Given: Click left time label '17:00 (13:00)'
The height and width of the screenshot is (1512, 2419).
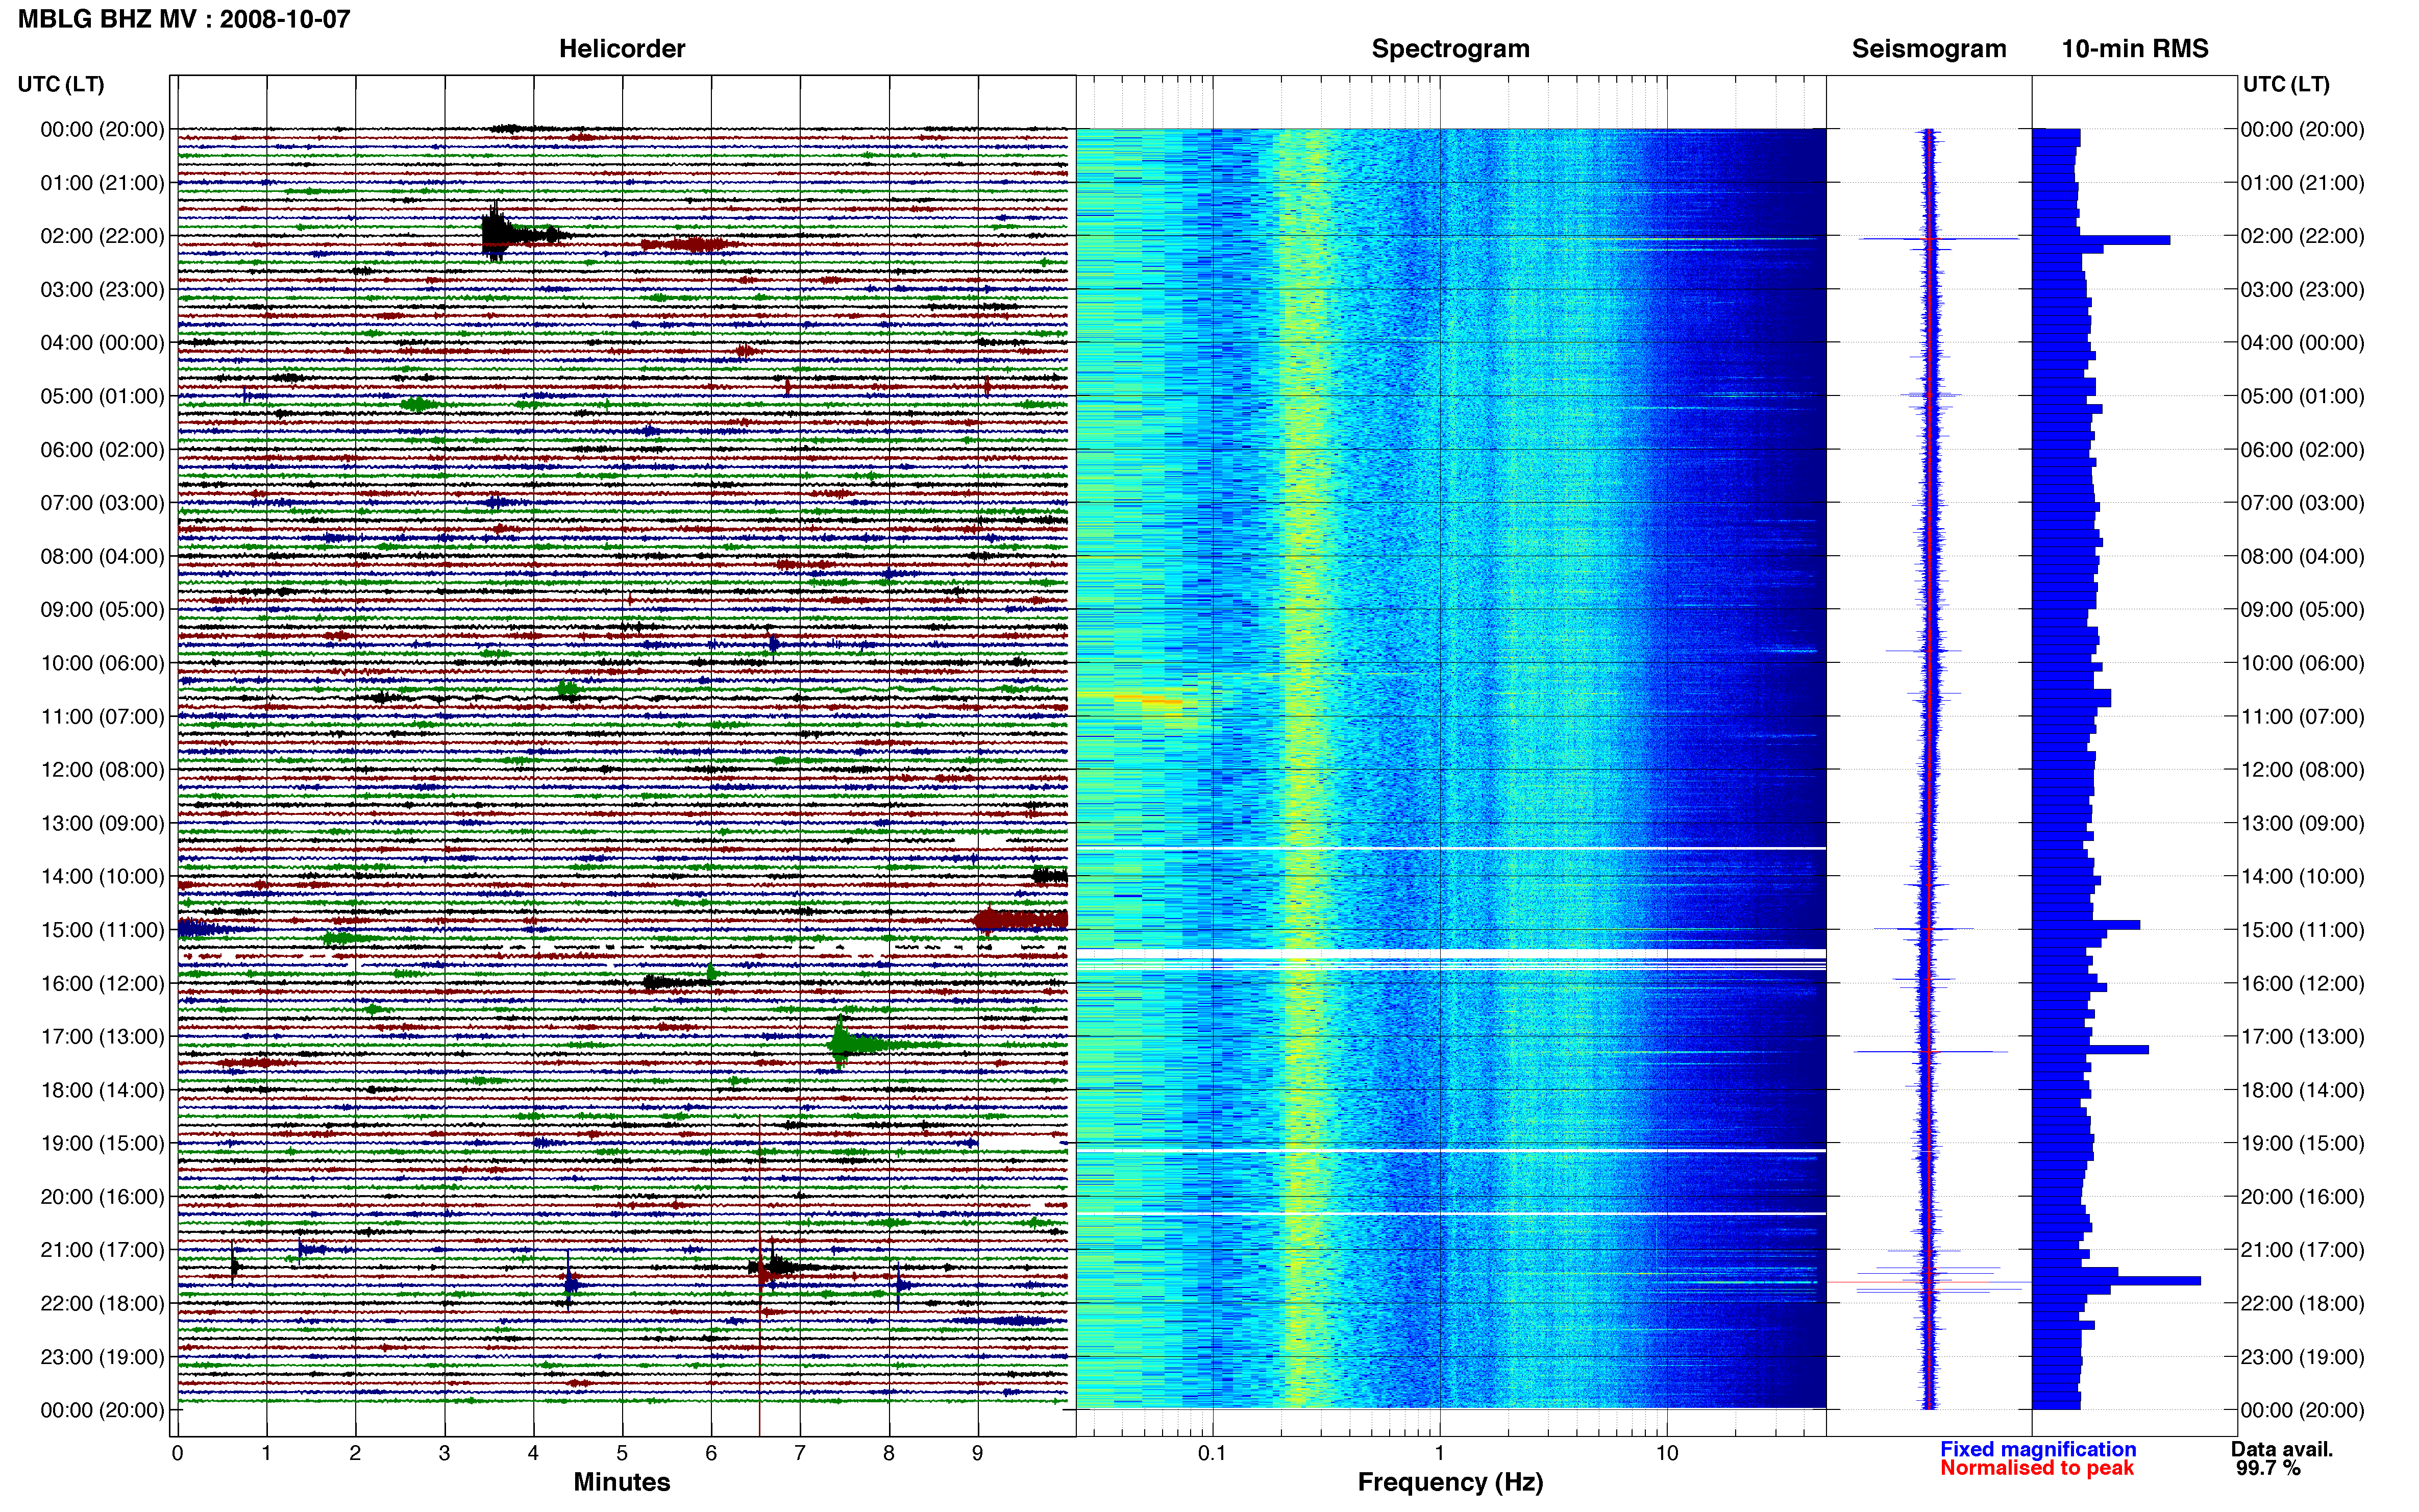Looking at the screenshot, I should pyautogui.click(x=102, y=1037).
